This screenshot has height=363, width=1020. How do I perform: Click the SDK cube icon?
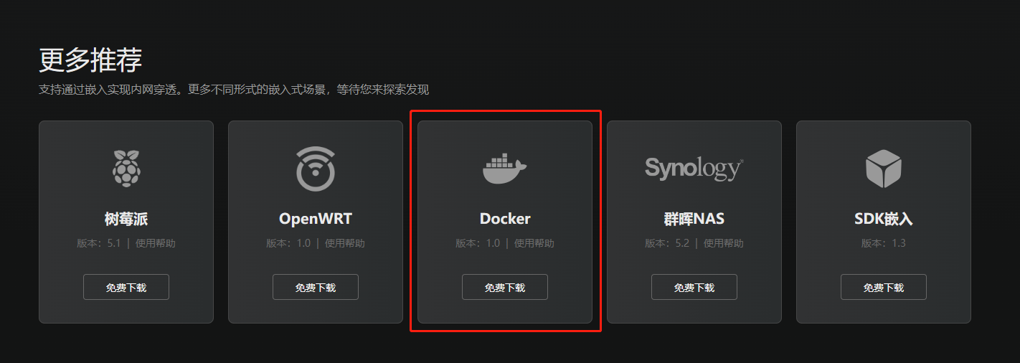tap(883, 169)
